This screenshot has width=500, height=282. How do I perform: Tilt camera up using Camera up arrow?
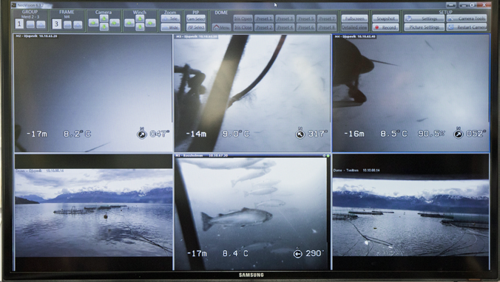104,18
